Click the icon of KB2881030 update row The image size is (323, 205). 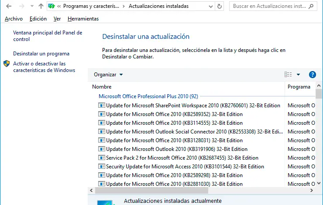[x=102, y=184]
